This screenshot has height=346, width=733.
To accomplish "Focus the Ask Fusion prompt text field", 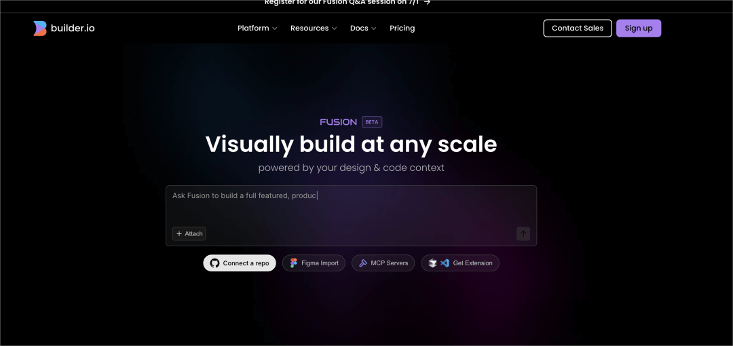I will click(x=351, y=206).
